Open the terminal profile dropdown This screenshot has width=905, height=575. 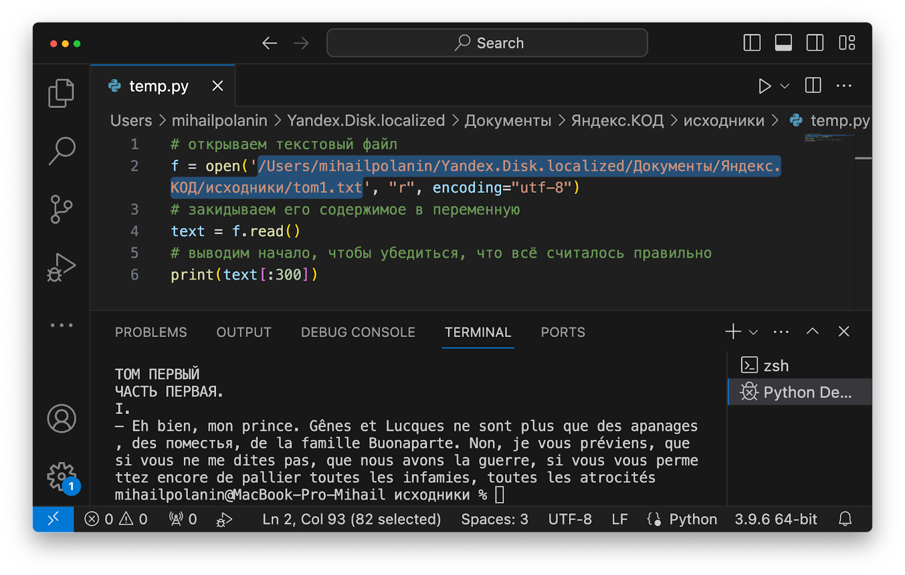[x=752, y=332]
